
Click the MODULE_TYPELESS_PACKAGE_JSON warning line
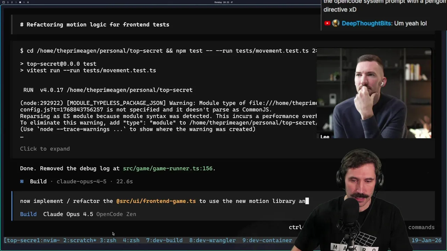168,103
